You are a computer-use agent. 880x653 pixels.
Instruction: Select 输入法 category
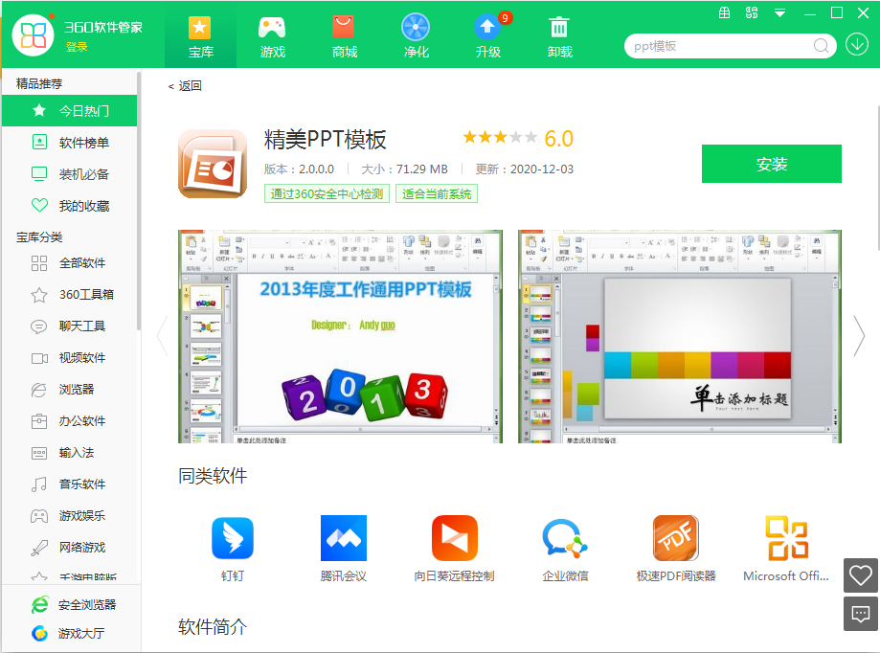coord(70,452)
